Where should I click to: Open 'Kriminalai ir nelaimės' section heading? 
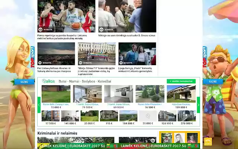tap(57, 133)
